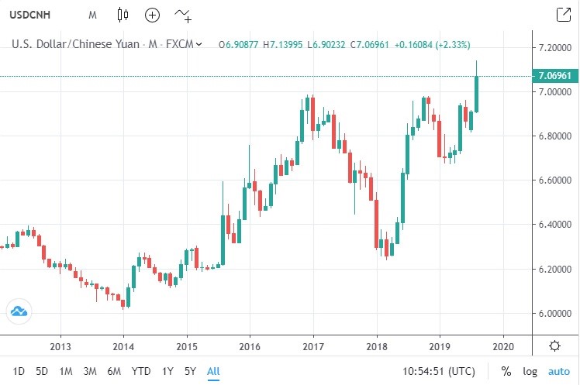
Task: Select the All time range
Action: (x=213, y=371)
